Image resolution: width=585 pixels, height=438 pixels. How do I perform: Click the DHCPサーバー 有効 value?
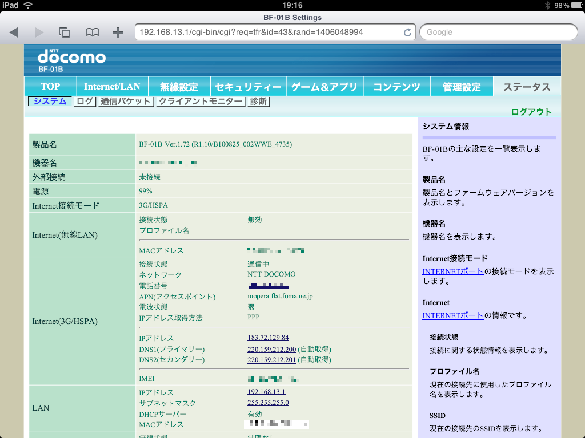[254, 414]
